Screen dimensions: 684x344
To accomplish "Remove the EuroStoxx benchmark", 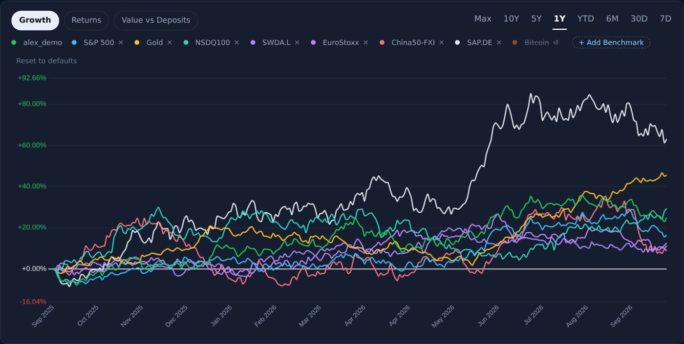I will pos(365,42).
